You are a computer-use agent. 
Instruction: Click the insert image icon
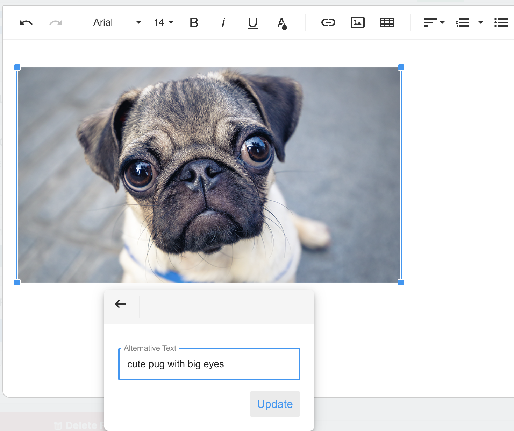pos(357,23)
